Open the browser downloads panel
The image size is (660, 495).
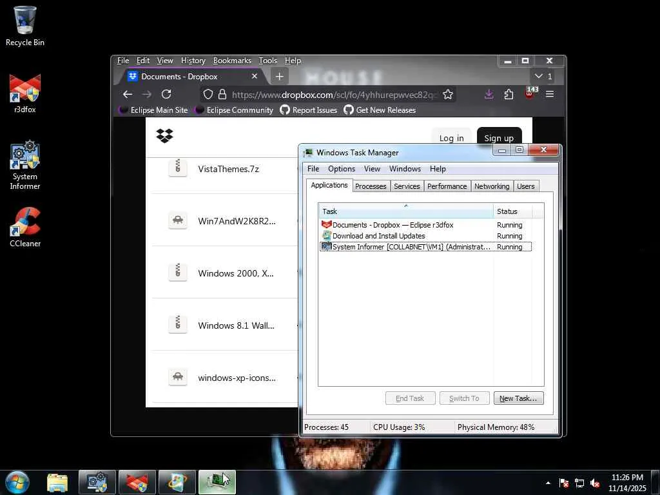tap(489, 94)
